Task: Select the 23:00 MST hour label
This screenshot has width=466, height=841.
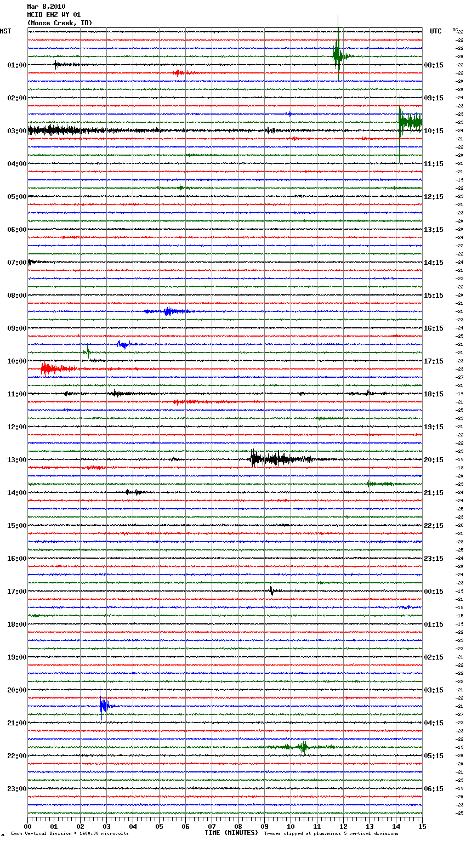Action: tap(17, 789)
